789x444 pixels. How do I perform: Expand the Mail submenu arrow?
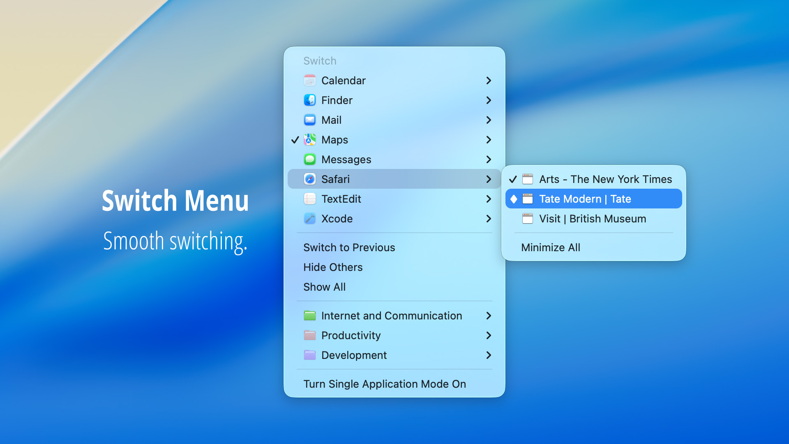(x=489, y=120)
